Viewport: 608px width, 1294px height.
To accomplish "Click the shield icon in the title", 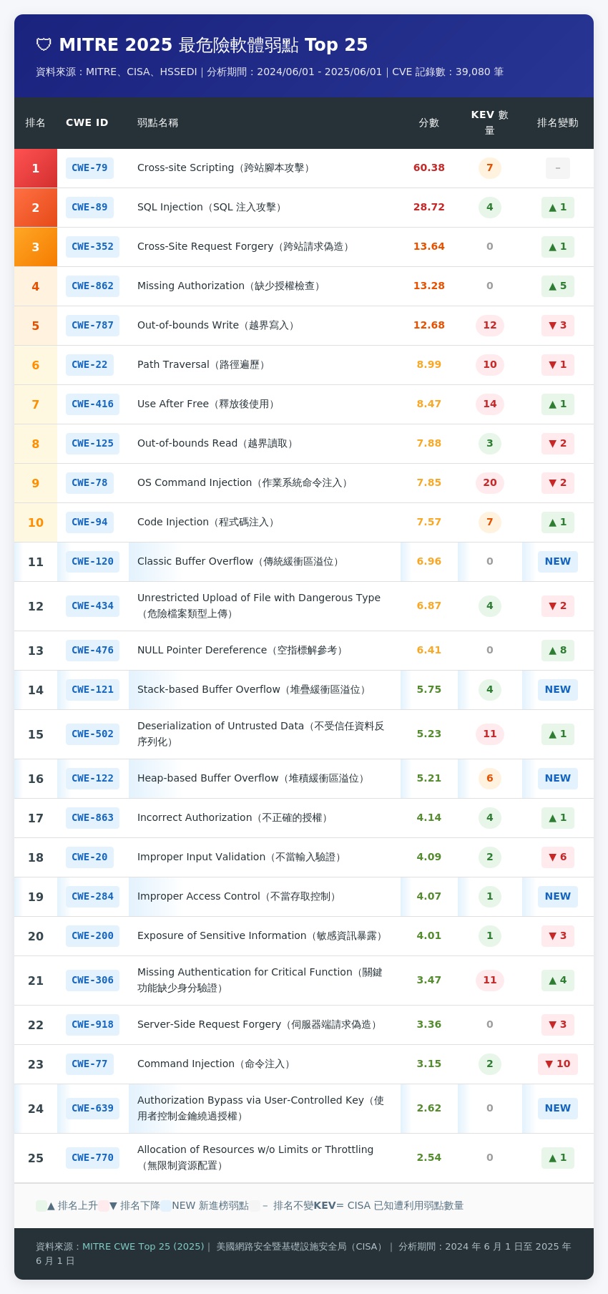I will pyautogui.click(x=44, y=45).
